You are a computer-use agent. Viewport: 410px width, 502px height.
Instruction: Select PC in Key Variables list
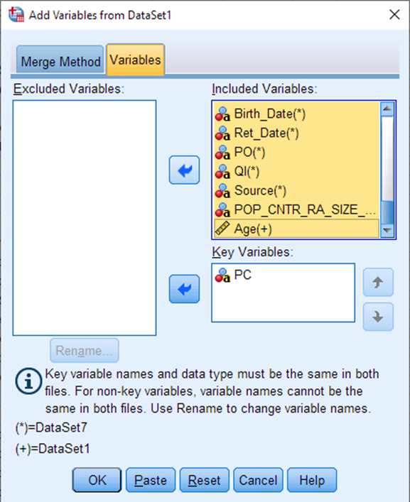[x=283, y=275]
